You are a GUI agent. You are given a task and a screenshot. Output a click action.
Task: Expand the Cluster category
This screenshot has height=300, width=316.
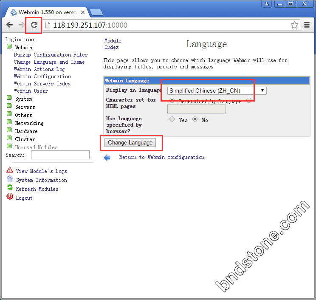pos(9,138)
